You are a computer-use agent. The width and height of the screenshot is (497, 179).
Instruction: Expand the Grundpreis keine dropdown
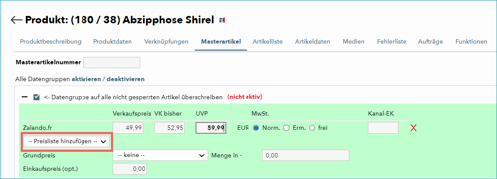(x=160, y=156)
